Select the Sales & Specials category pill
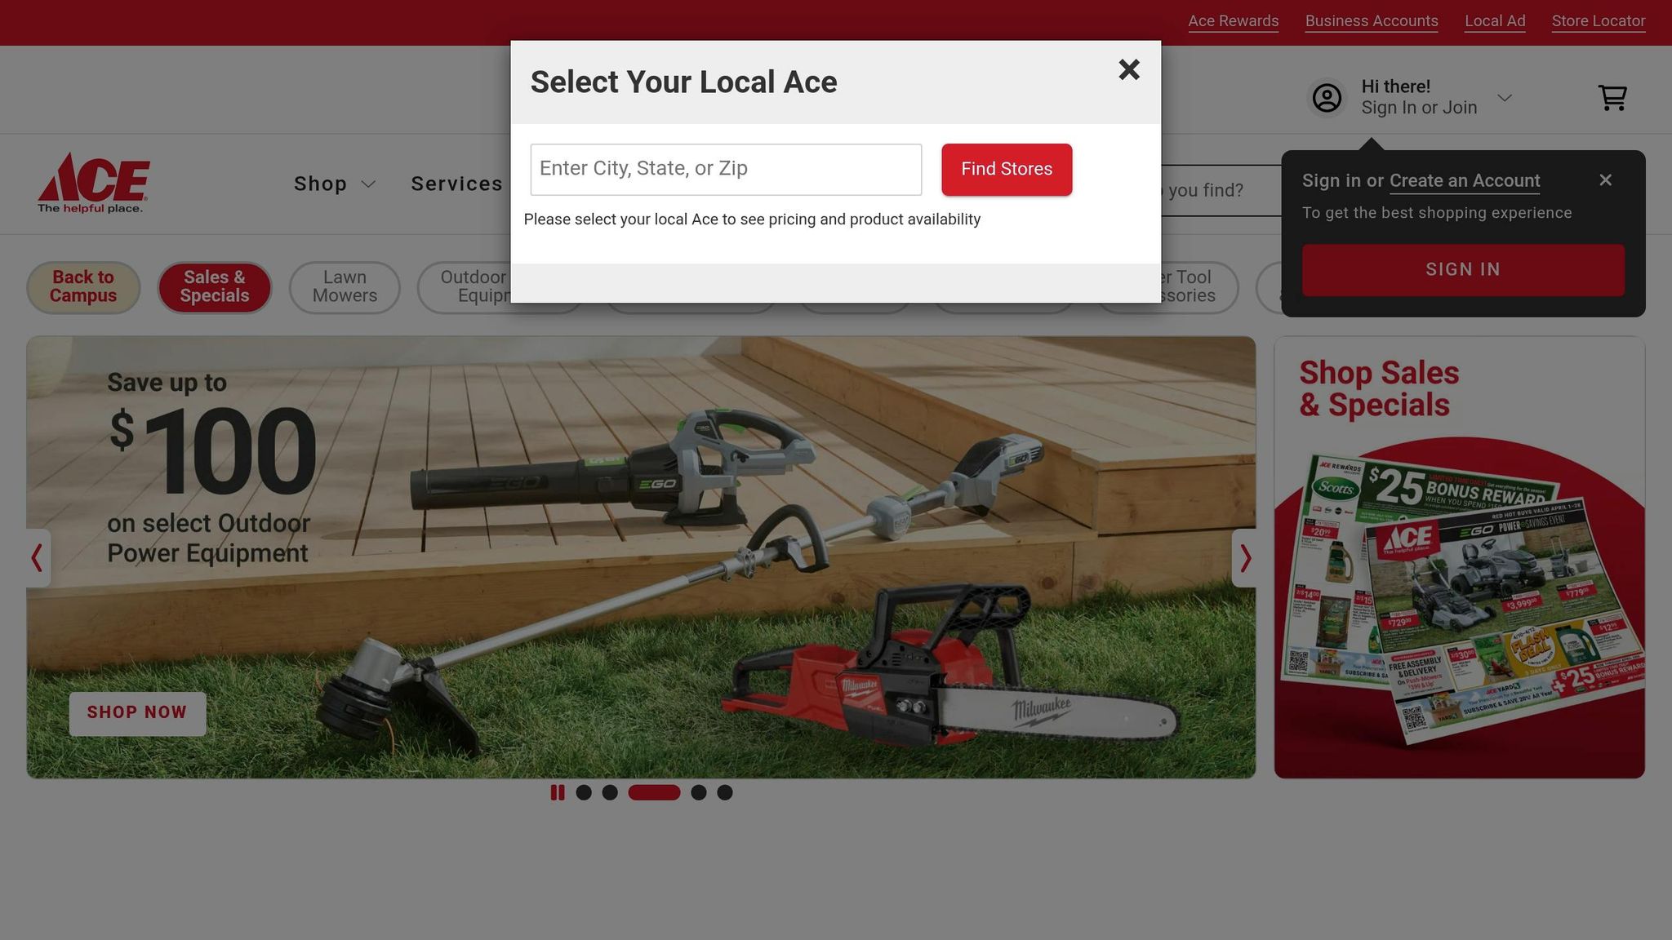The image size is (1672, 940). pos(215,287)
